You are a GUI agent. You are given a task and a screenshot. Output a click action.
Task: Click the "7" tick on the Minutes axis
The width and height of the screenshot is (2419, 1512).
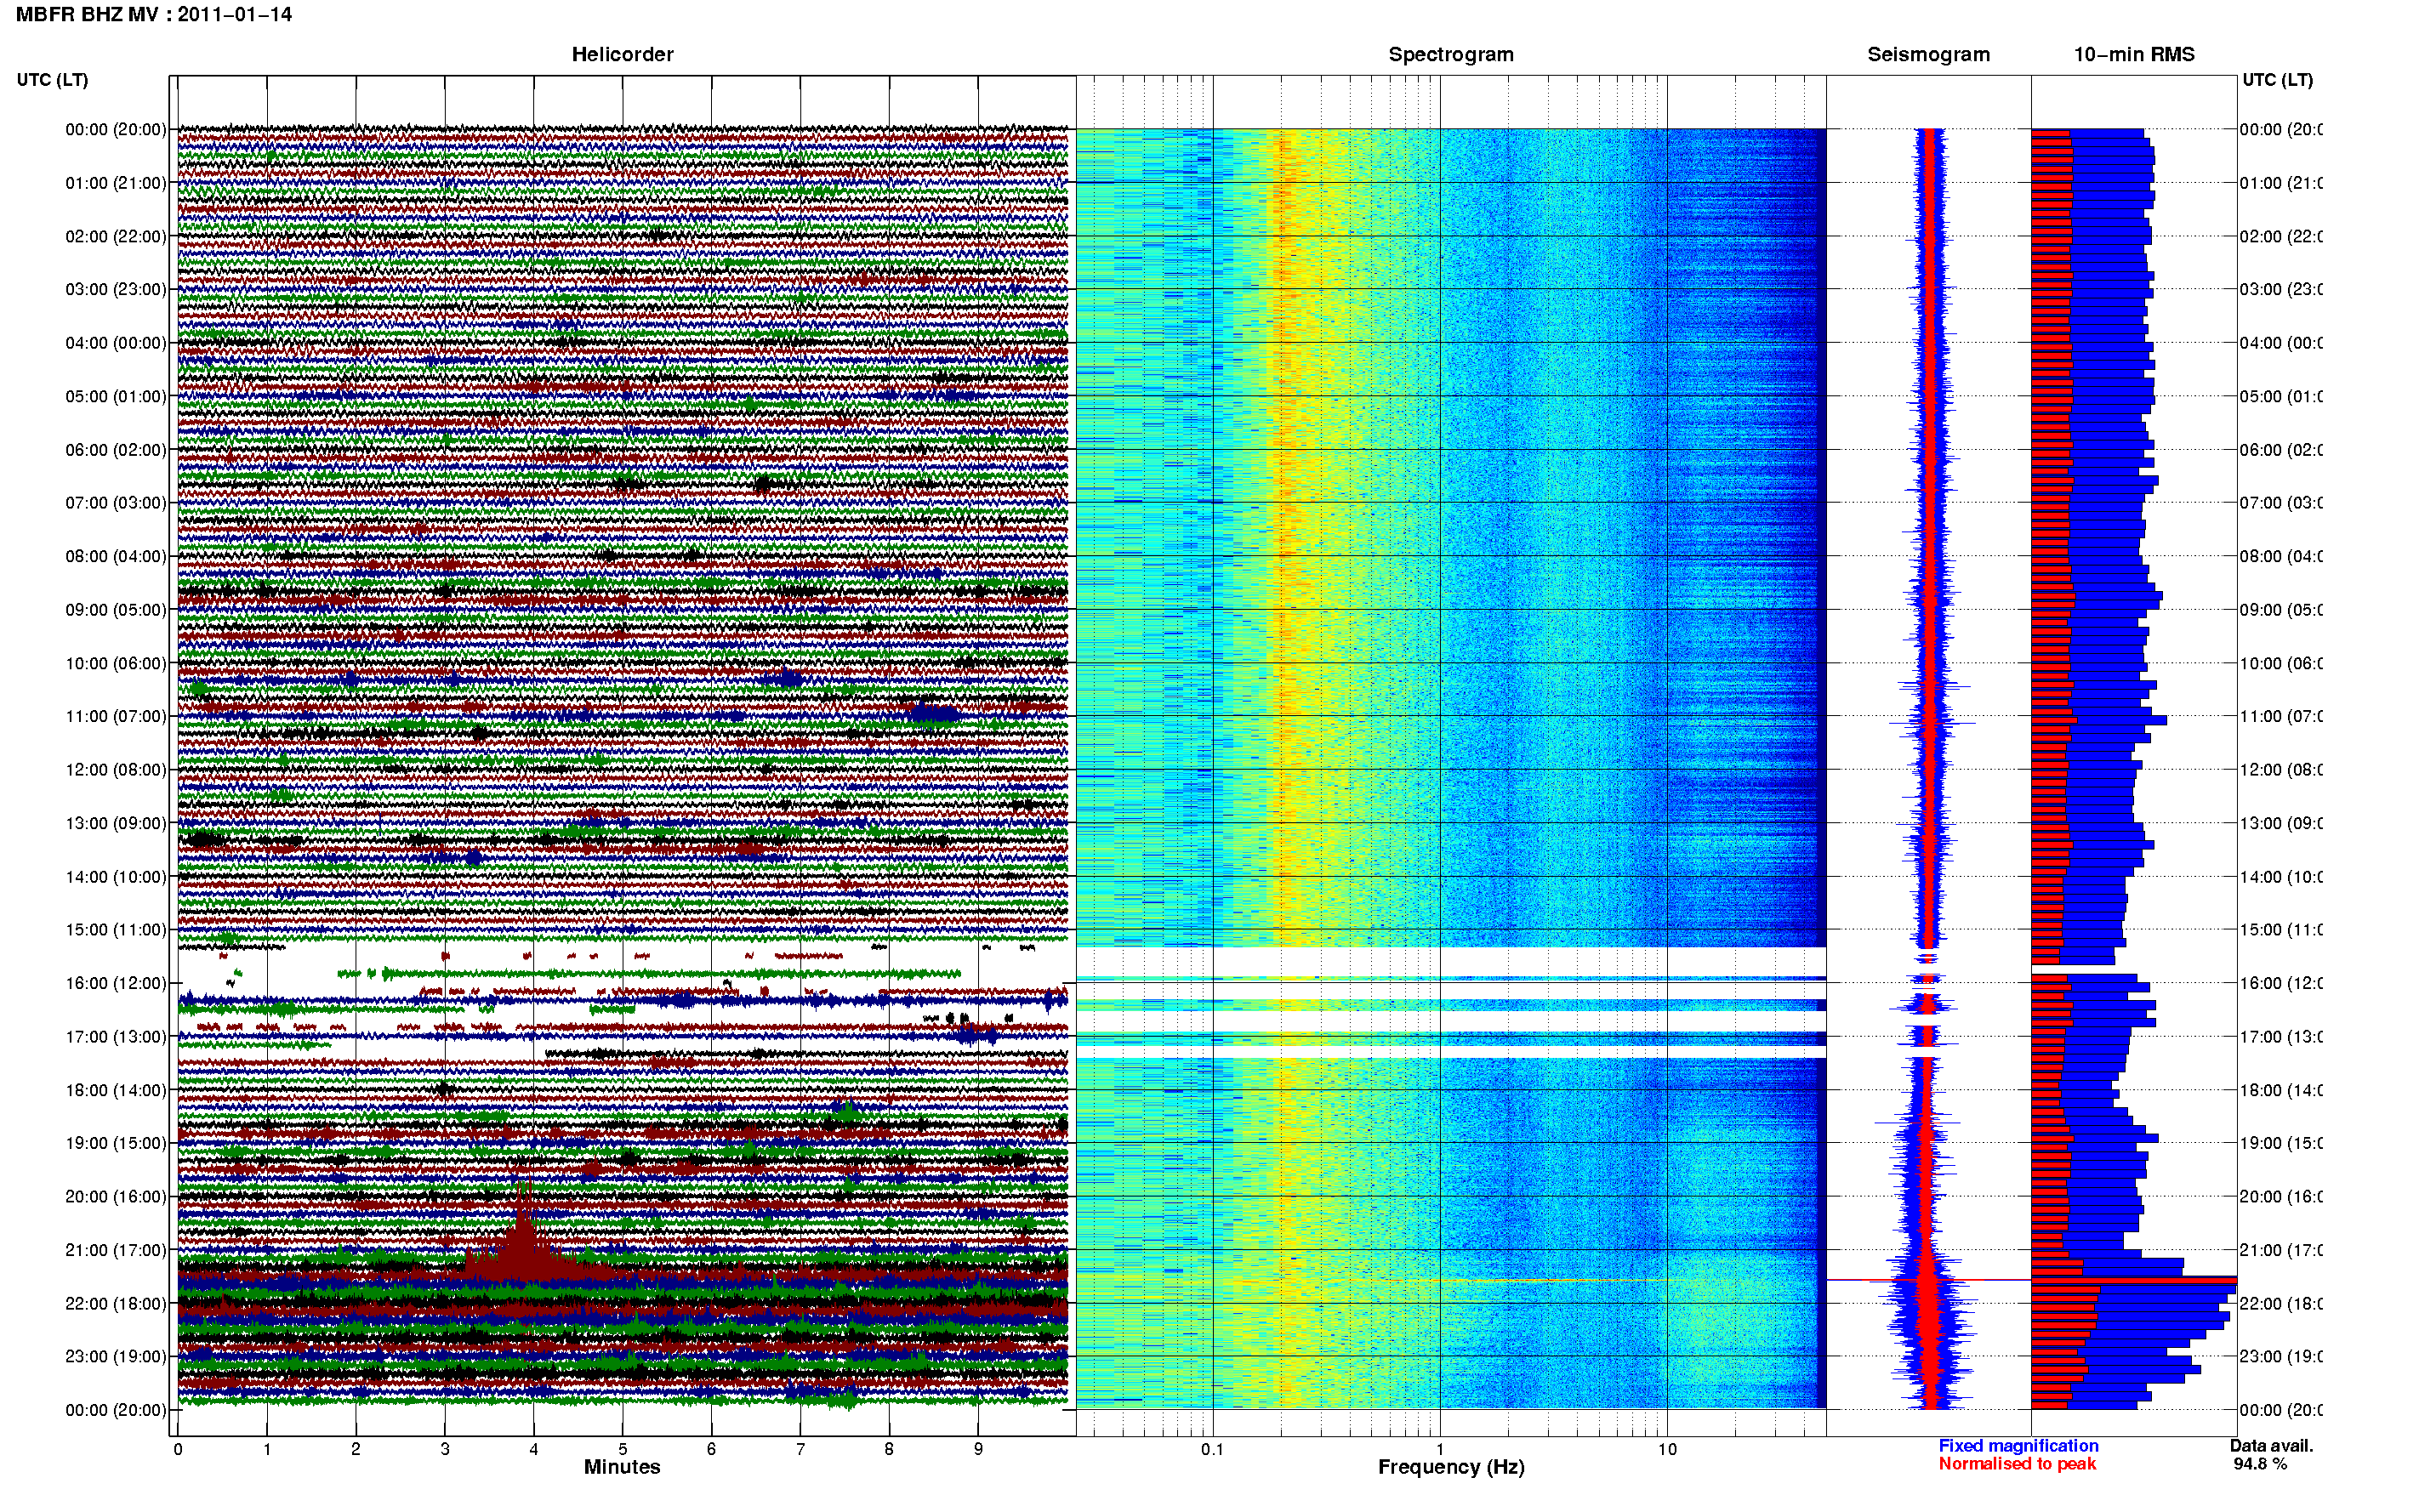click(x=800, y=1449)
